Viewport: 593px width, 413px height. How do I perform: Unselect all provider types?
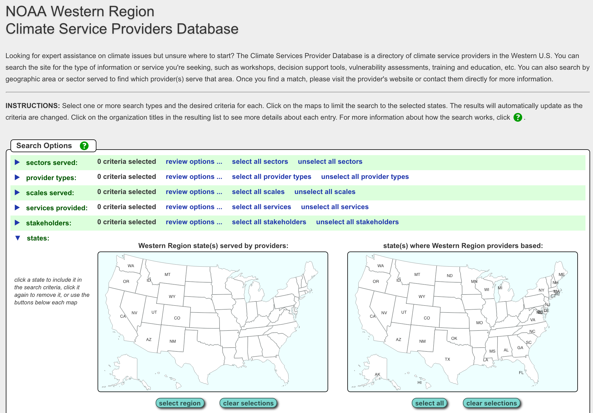(x=365, y=177)
